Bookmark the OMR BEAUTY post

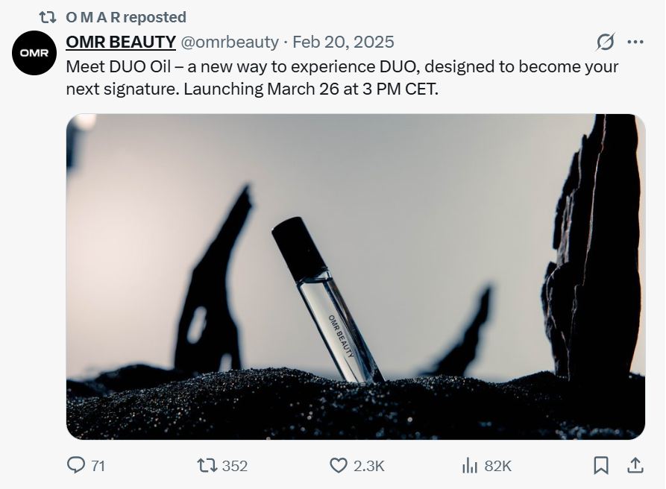tap(600, 465)
